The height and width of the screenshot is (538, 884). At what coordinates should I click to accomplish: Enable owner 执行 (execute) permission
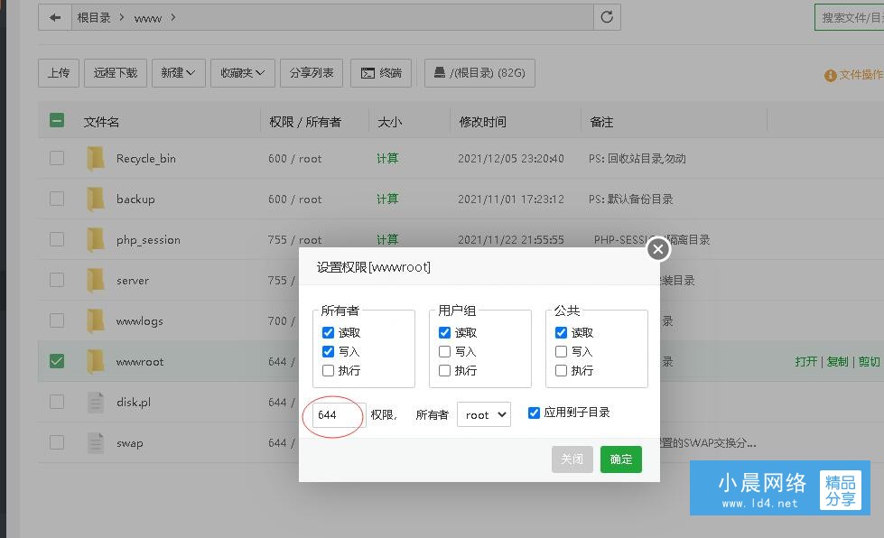coord(328,371)
